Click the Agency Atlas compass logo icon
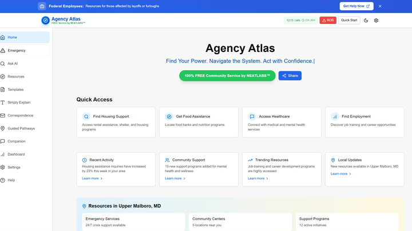 45,20
